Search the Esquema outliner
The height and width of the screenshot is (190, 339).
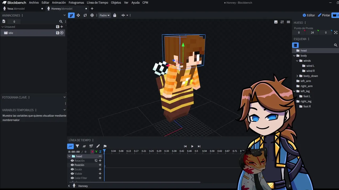336,45
